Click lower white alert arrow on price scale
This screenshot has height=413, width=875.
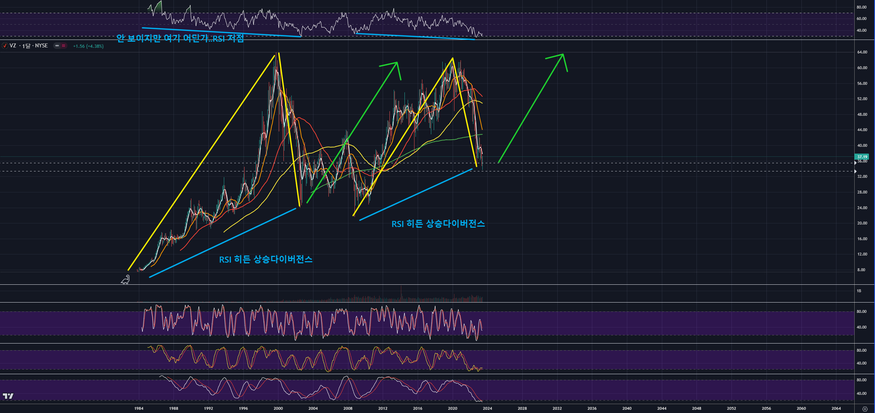[x=855, y=171]
